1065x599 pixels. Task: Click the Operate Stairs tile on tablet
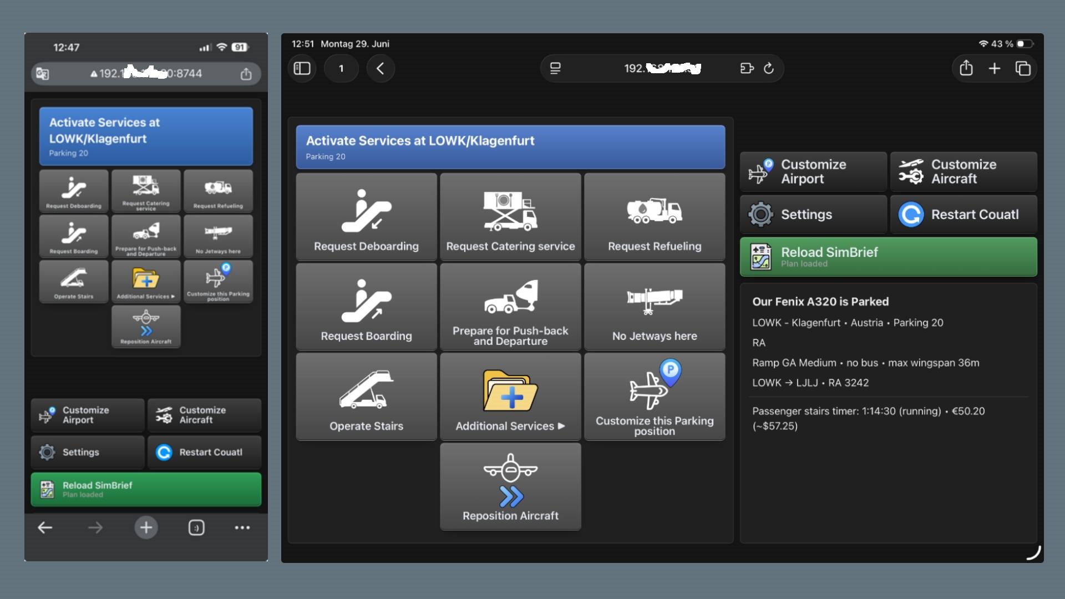point(366,397)
